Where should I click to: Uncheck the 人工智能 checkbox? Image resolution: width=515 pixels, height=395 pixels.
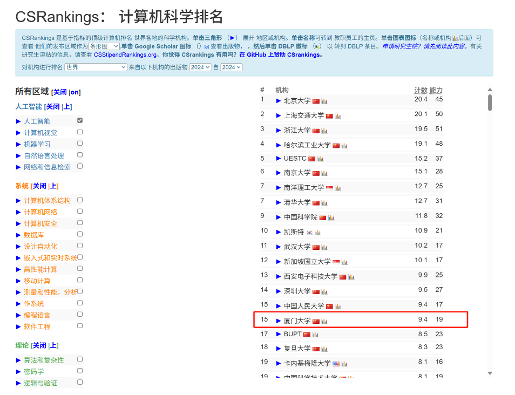(x=80, y=120)
